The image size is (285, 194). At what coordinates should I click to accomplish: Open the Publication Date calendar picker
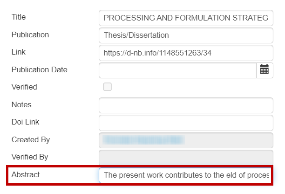pyautogui.click(x=265, y=70)
